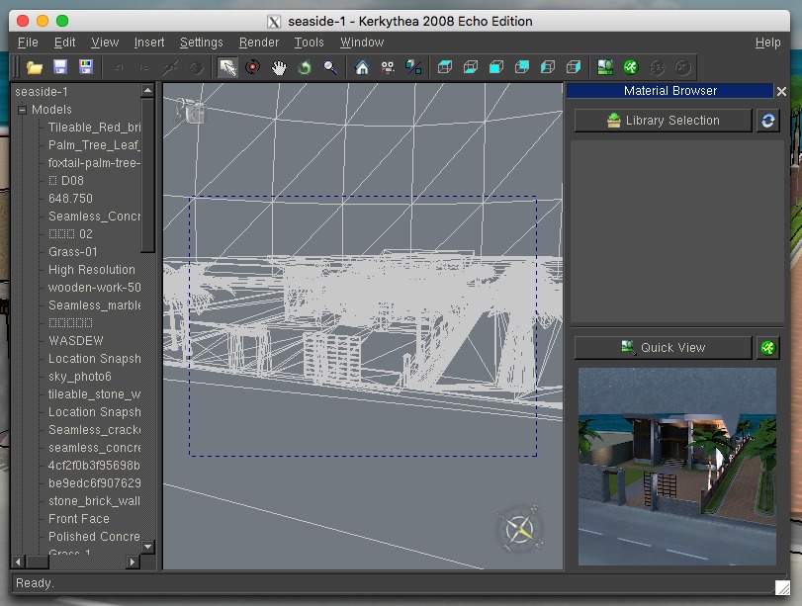This screenshot has height=606, width=802.
Task: Select the Polished Concre tree item
Action: [94, 537]
